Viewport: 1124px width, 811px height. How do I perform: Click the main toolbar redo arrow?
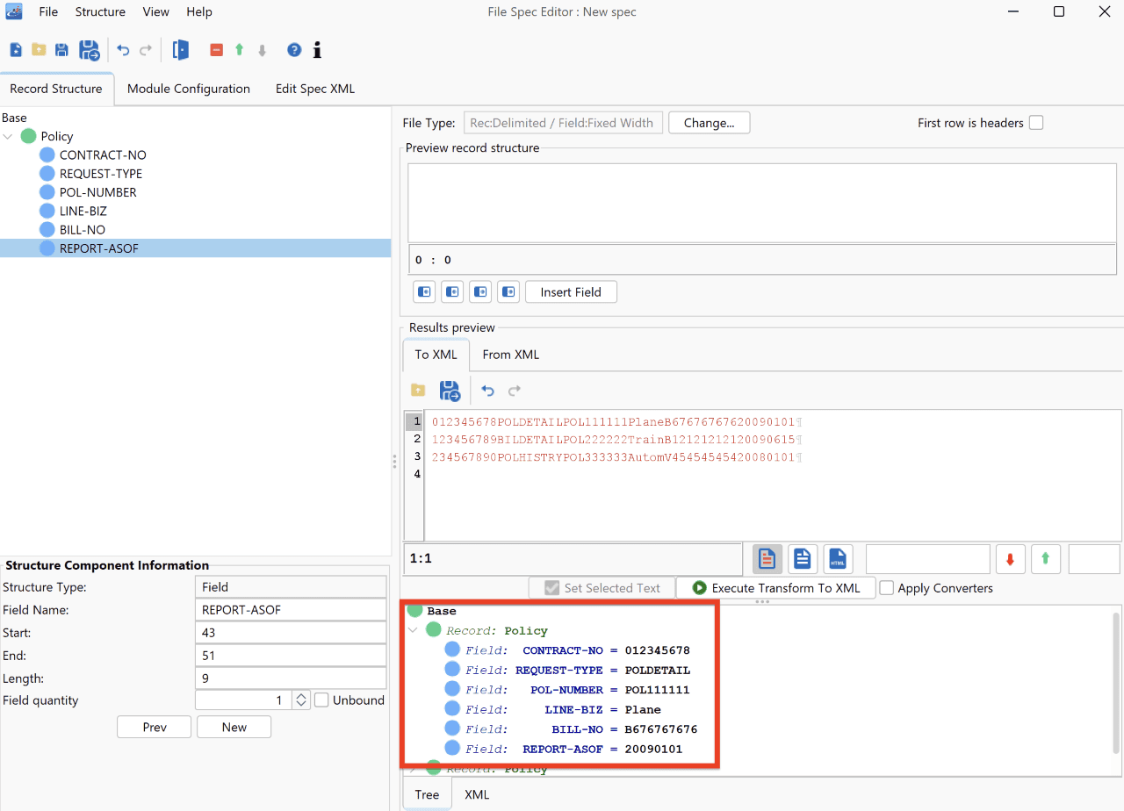[146, 50]
